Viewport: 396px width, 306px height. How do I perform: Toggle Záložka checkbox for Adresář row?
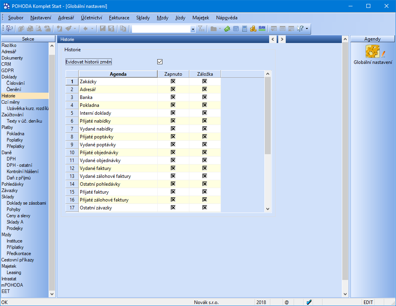[205, 89]
